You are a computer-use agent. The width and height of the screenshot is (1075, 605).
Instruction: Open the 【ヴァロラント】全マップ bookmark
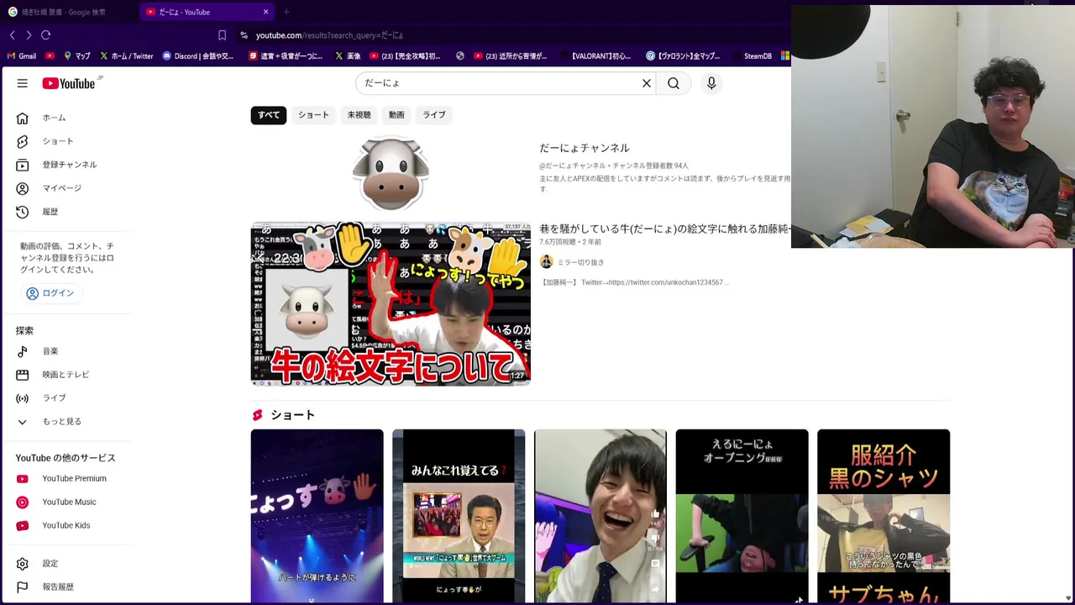683,56
